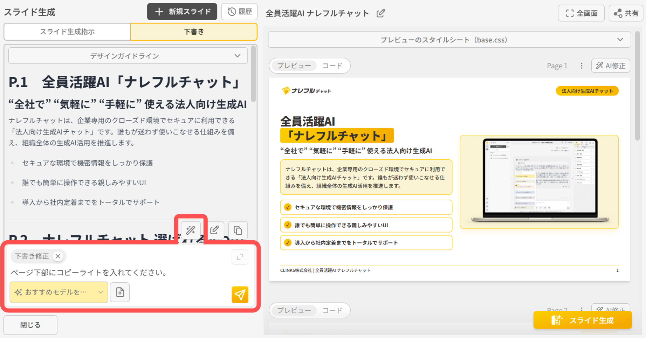Select Page 2 プレビュー toggle

click(x=294, y=310)
